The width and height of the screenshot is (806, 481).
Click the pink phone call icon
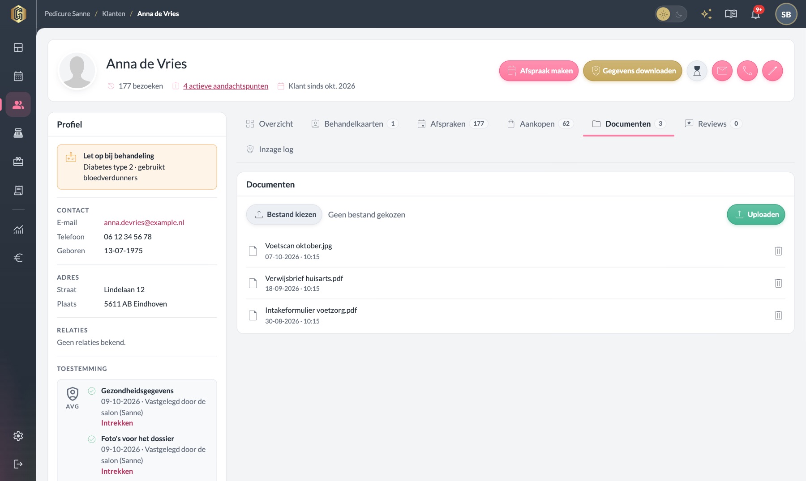(747, 71)
